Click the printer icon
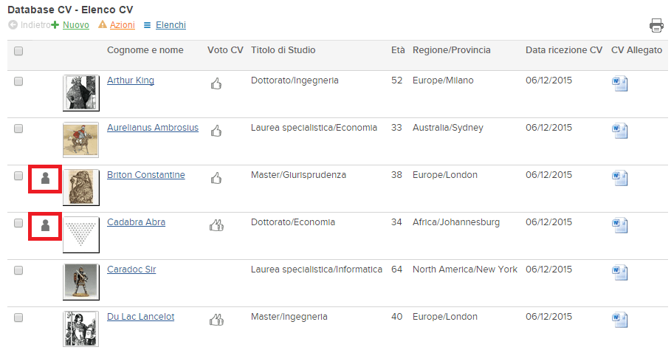Viewport: 671px width, 350px height. [656, 25]
